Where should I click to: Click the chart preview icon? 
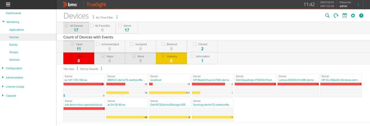pos(345,16)
